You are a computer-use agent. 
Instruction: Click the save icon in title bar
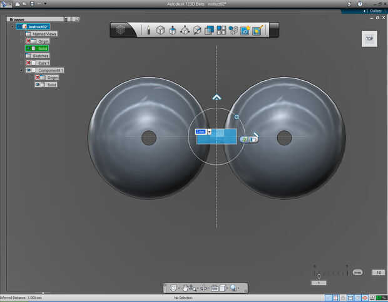pos(32,4)
